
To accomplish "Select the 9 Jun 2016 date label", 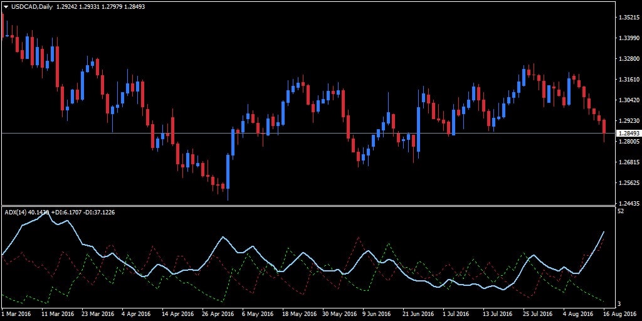I will tap(377, 314).
